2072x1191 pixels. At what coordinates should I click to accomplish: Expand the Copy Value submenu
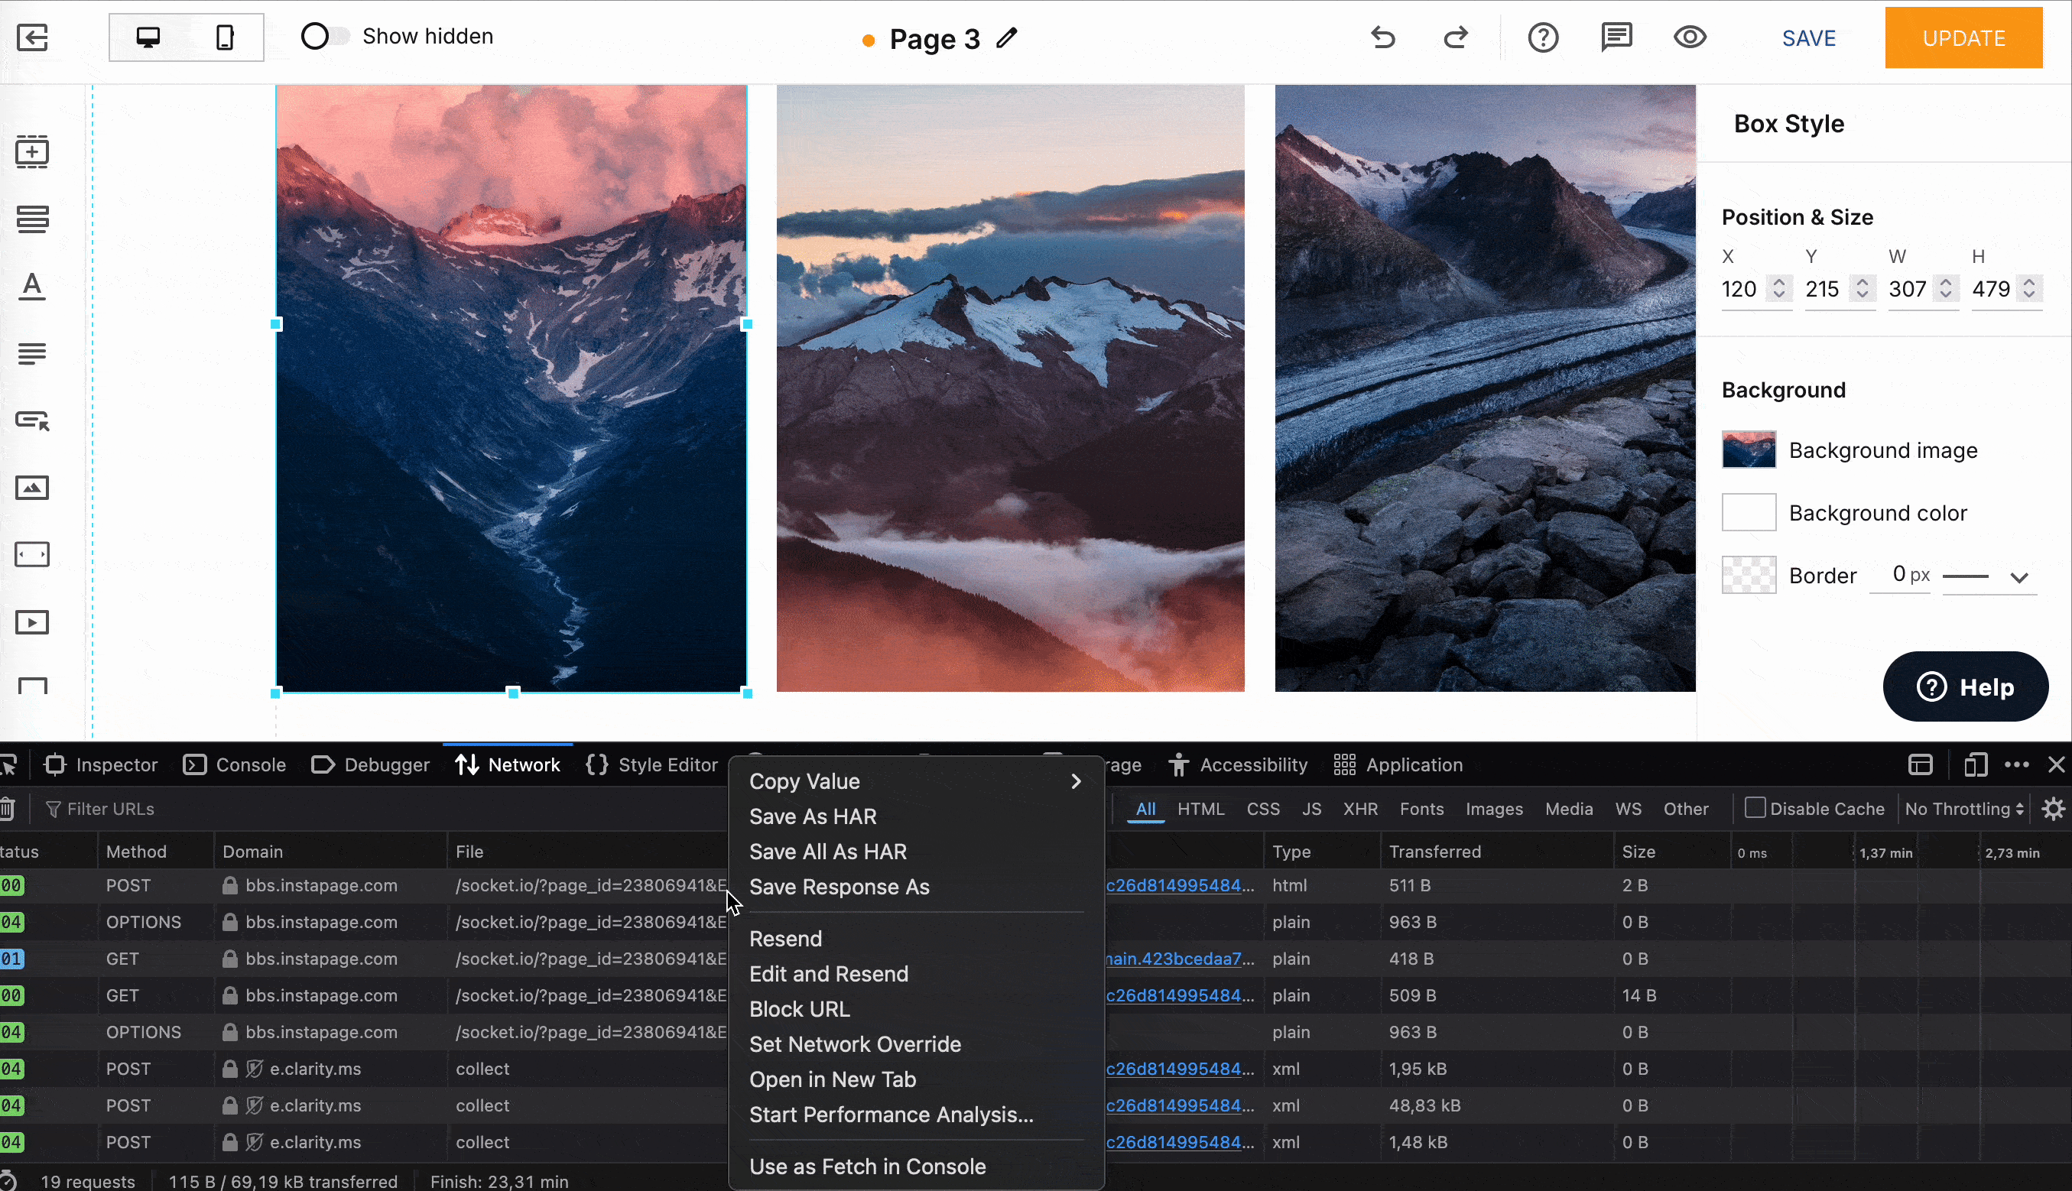click(916, 781)
